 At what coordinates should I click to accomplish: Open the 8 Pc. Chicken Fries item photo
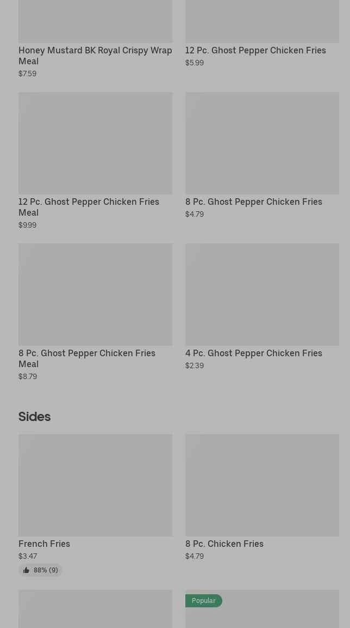[262, 485]
